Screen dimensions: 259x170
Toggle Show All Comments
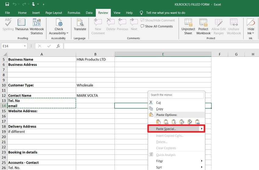[157, 26]
